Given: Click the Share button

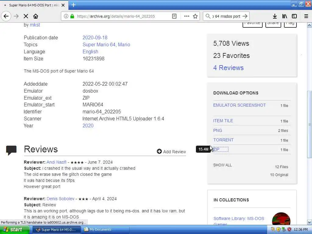Looking at the screenshot, I should pos(273,24).
